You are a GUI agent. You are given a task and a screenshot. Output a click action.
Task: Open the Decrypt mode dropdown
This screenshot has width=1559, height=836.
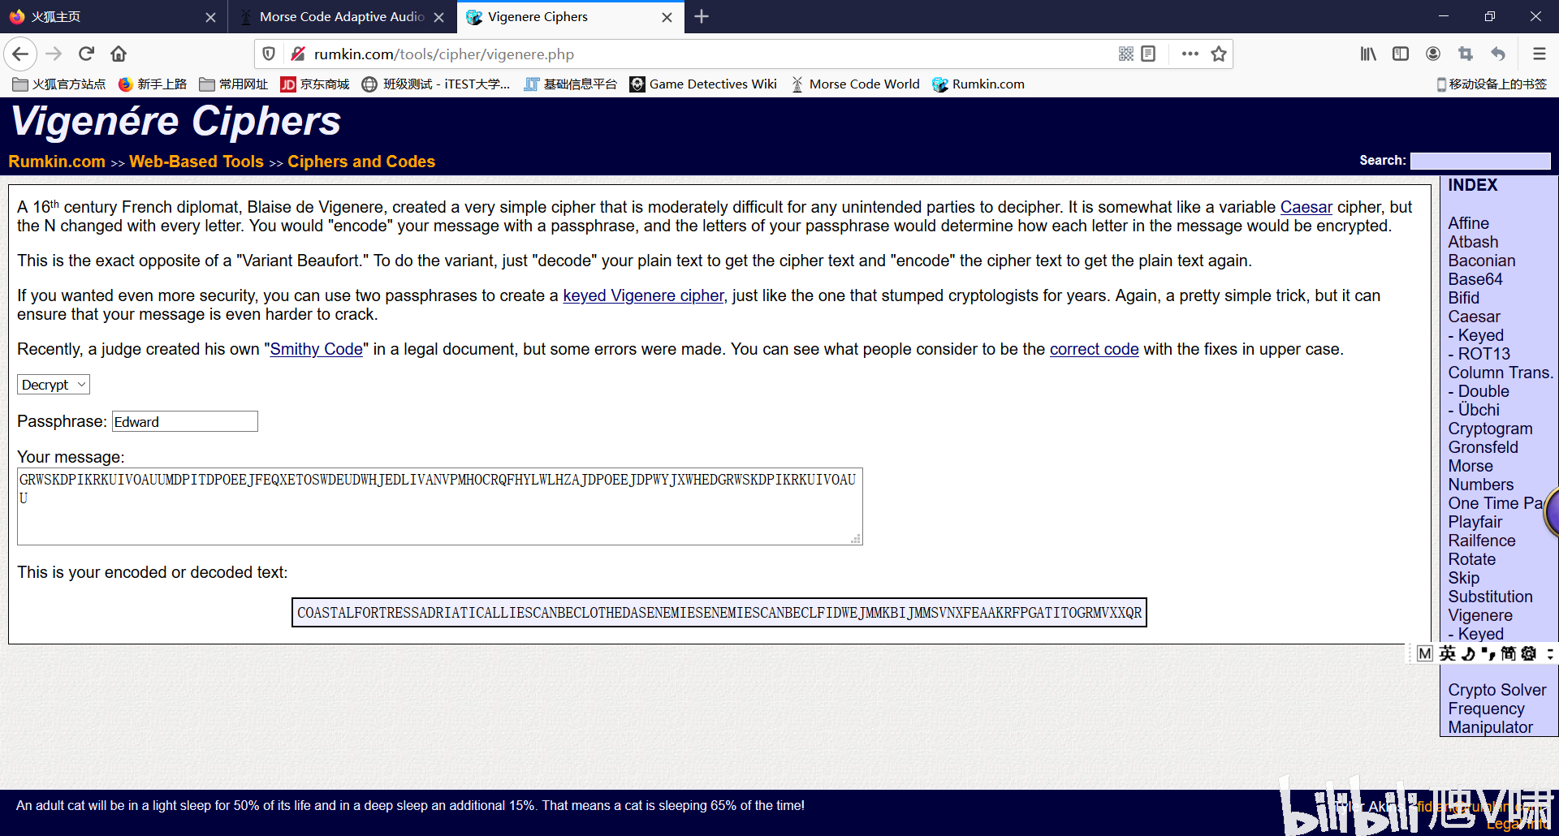tap(53, 384)
